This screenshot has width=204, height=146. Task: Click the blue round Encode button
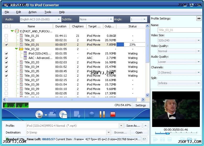(x=92, y=114)
